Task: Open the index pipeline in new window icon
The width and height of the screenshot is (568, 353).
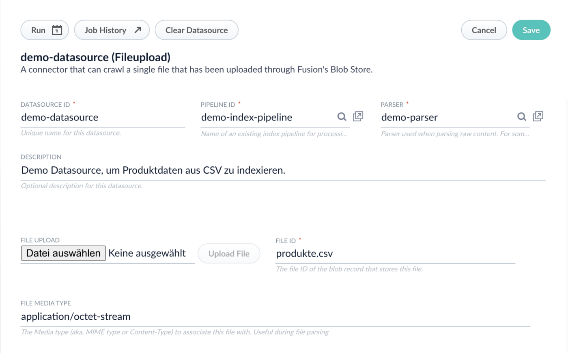Action: [358, 116]
